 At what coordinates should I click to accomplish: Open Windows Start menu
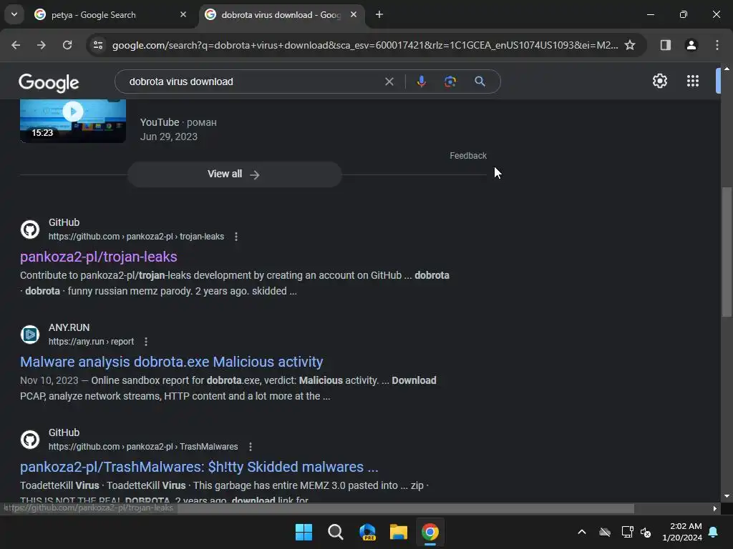point(304,532)
